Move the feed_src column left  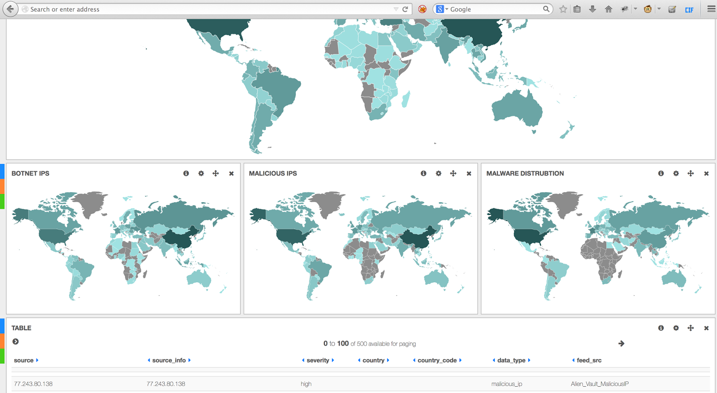pyautogui.click(x=573, y=360)
